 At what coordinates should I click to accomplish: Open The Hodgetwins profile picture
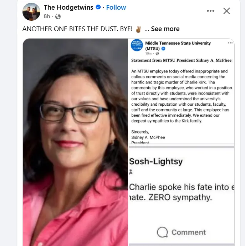[x=31, y=12]
